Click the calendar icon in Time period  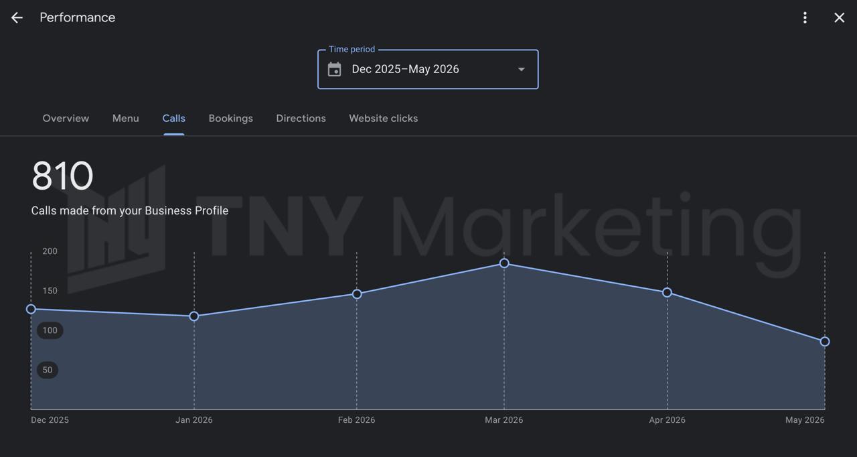pyautogui.click(x=334, y=69)
